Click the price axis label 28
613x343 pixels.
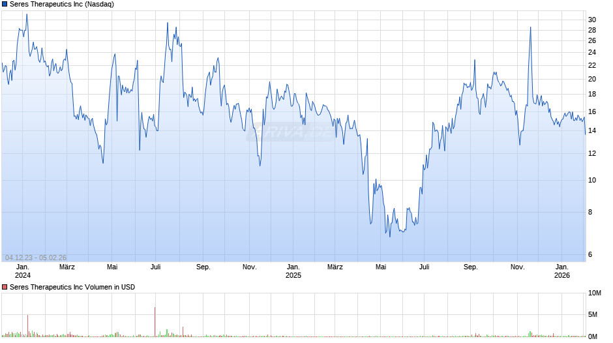click(592, 30)
